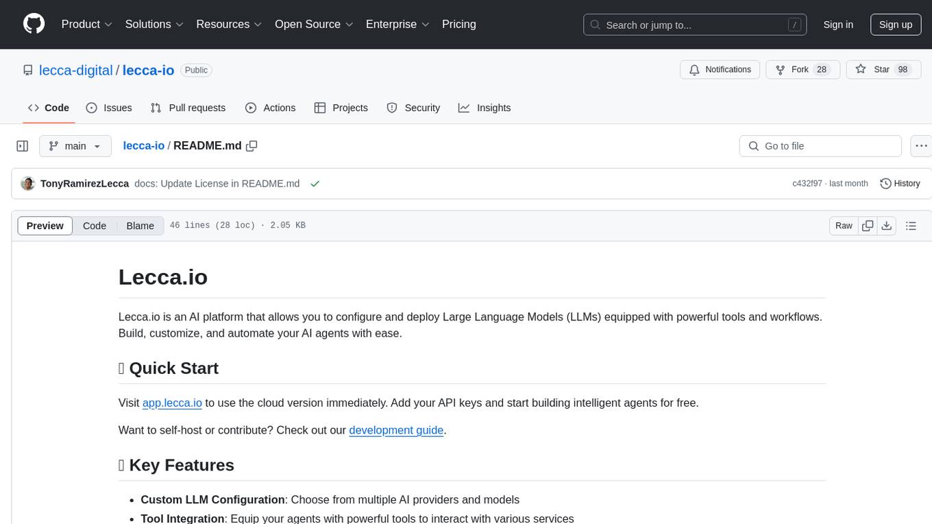932x524 pixels.
Task: Click the '46 lines (28 loc) · 2.05 KB' text
Action: tap(237, 226)
